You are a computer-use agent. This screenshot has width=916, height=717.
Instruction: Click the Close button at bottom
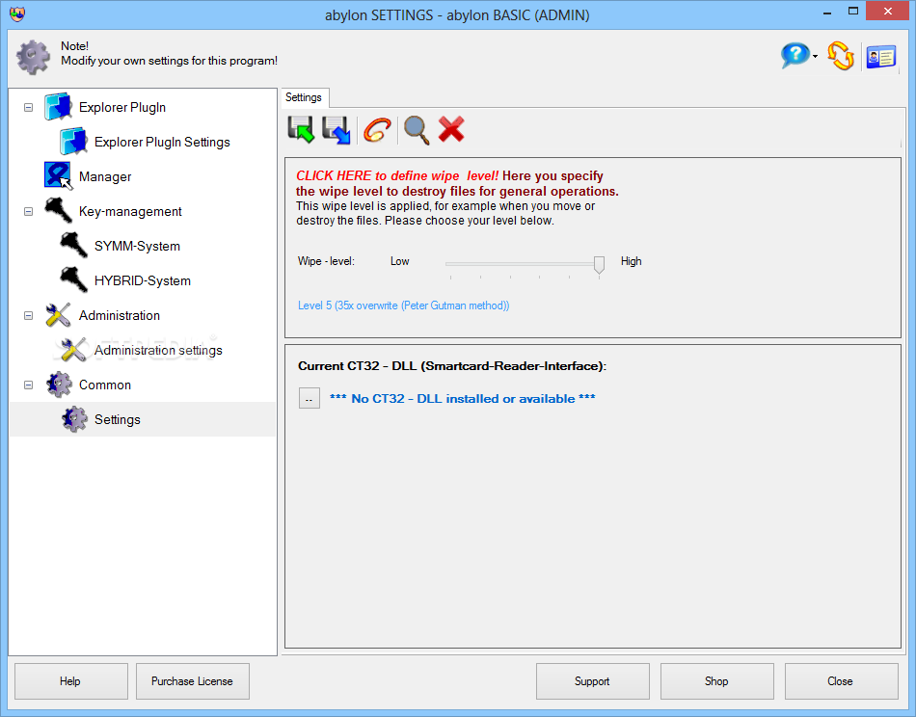tap(841, 680)
